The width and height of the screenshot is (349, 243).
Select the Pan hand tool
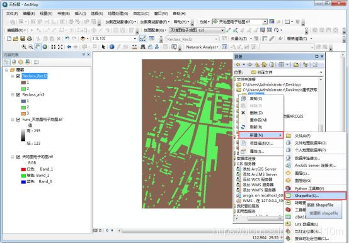pyautogui.click(x=38, y=47)
